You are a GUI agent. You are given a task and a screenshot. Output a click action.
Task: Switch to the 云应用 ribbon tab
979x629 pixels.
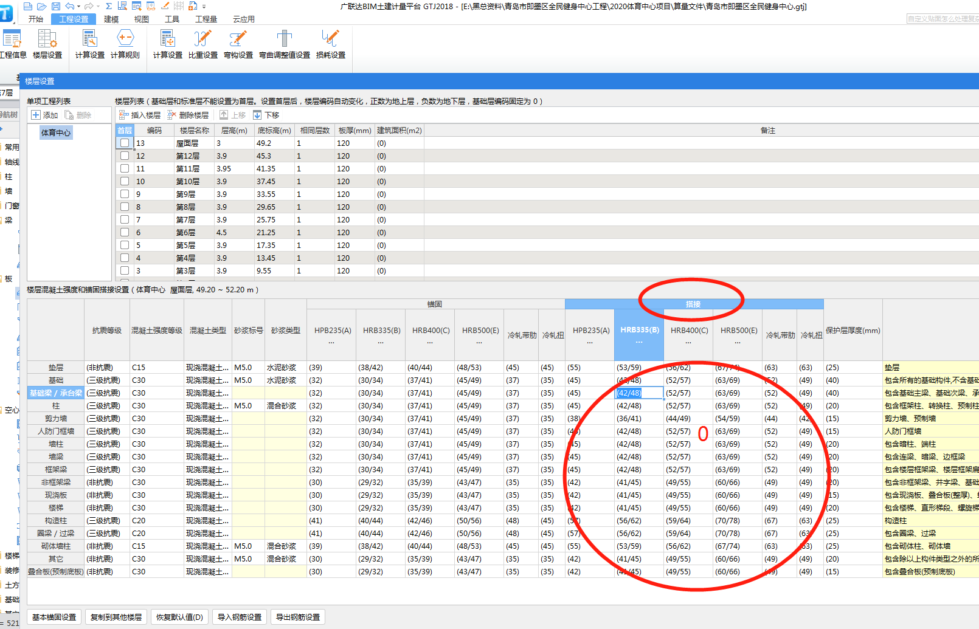click(x=244, y=19)
